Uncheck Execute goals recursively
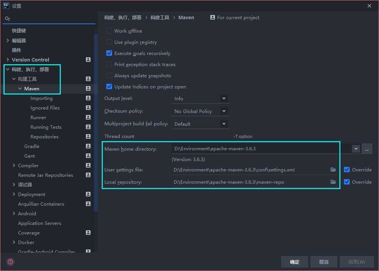Viewport: 379px width, 271px height. 109,53
